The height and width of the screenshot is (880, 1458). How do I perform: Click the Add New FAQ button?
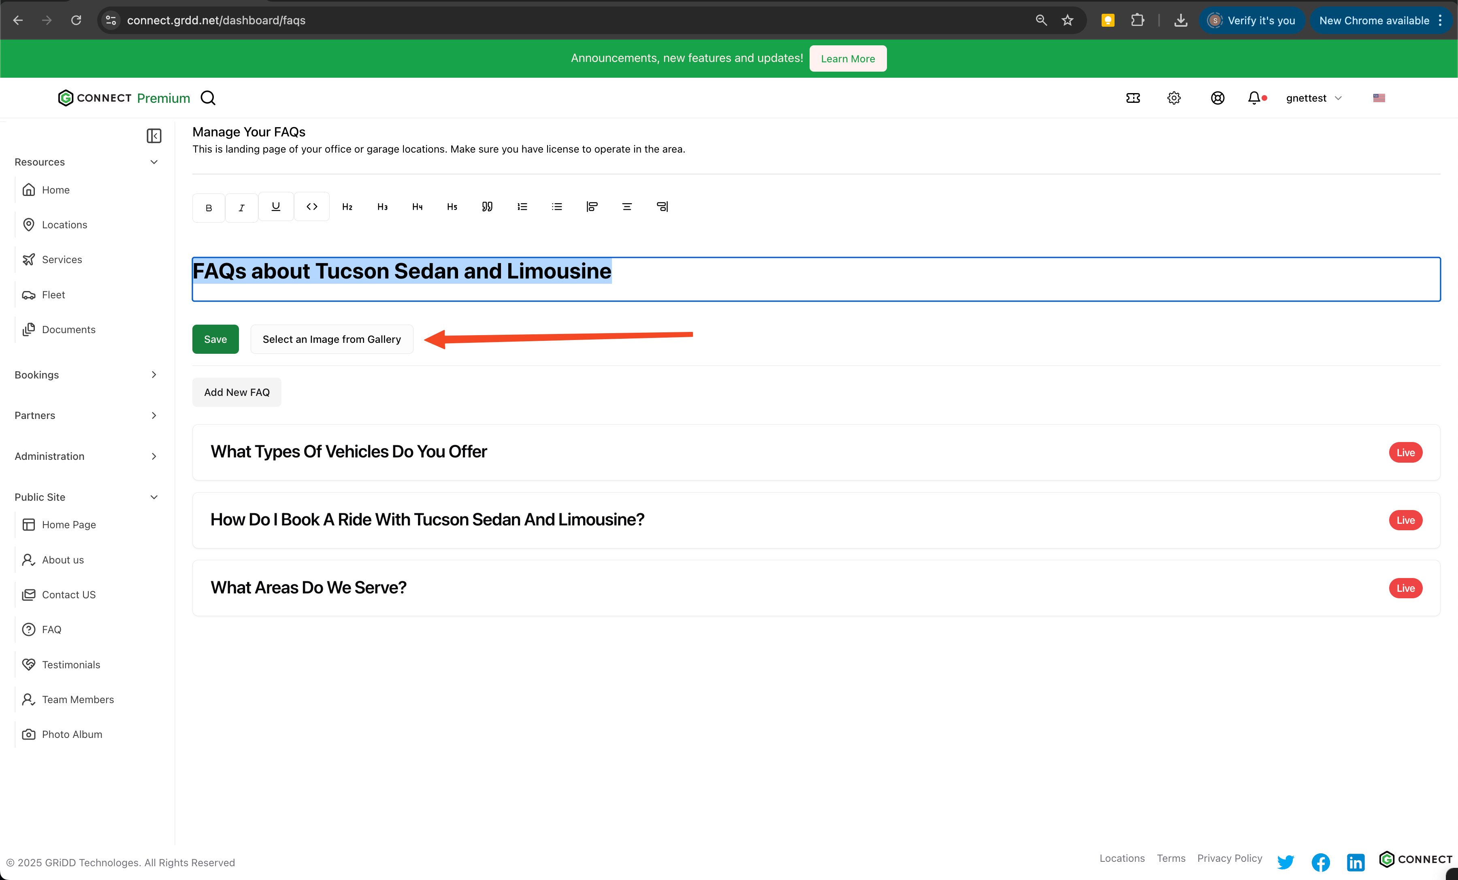pyautogui.click(x=237, y=392)
